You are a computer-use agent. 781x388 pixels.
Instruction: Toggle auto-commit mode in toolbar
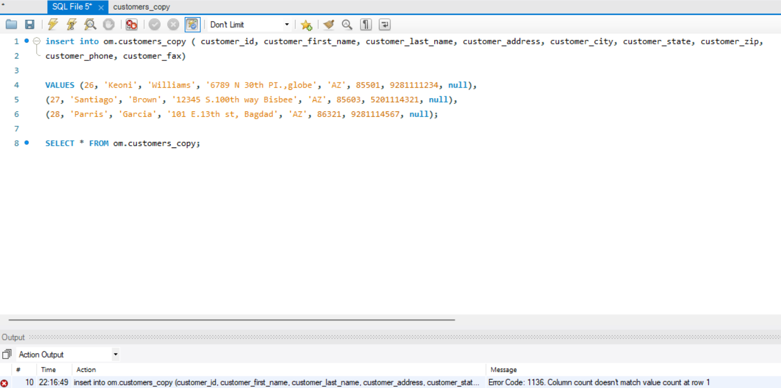[191, 24]
